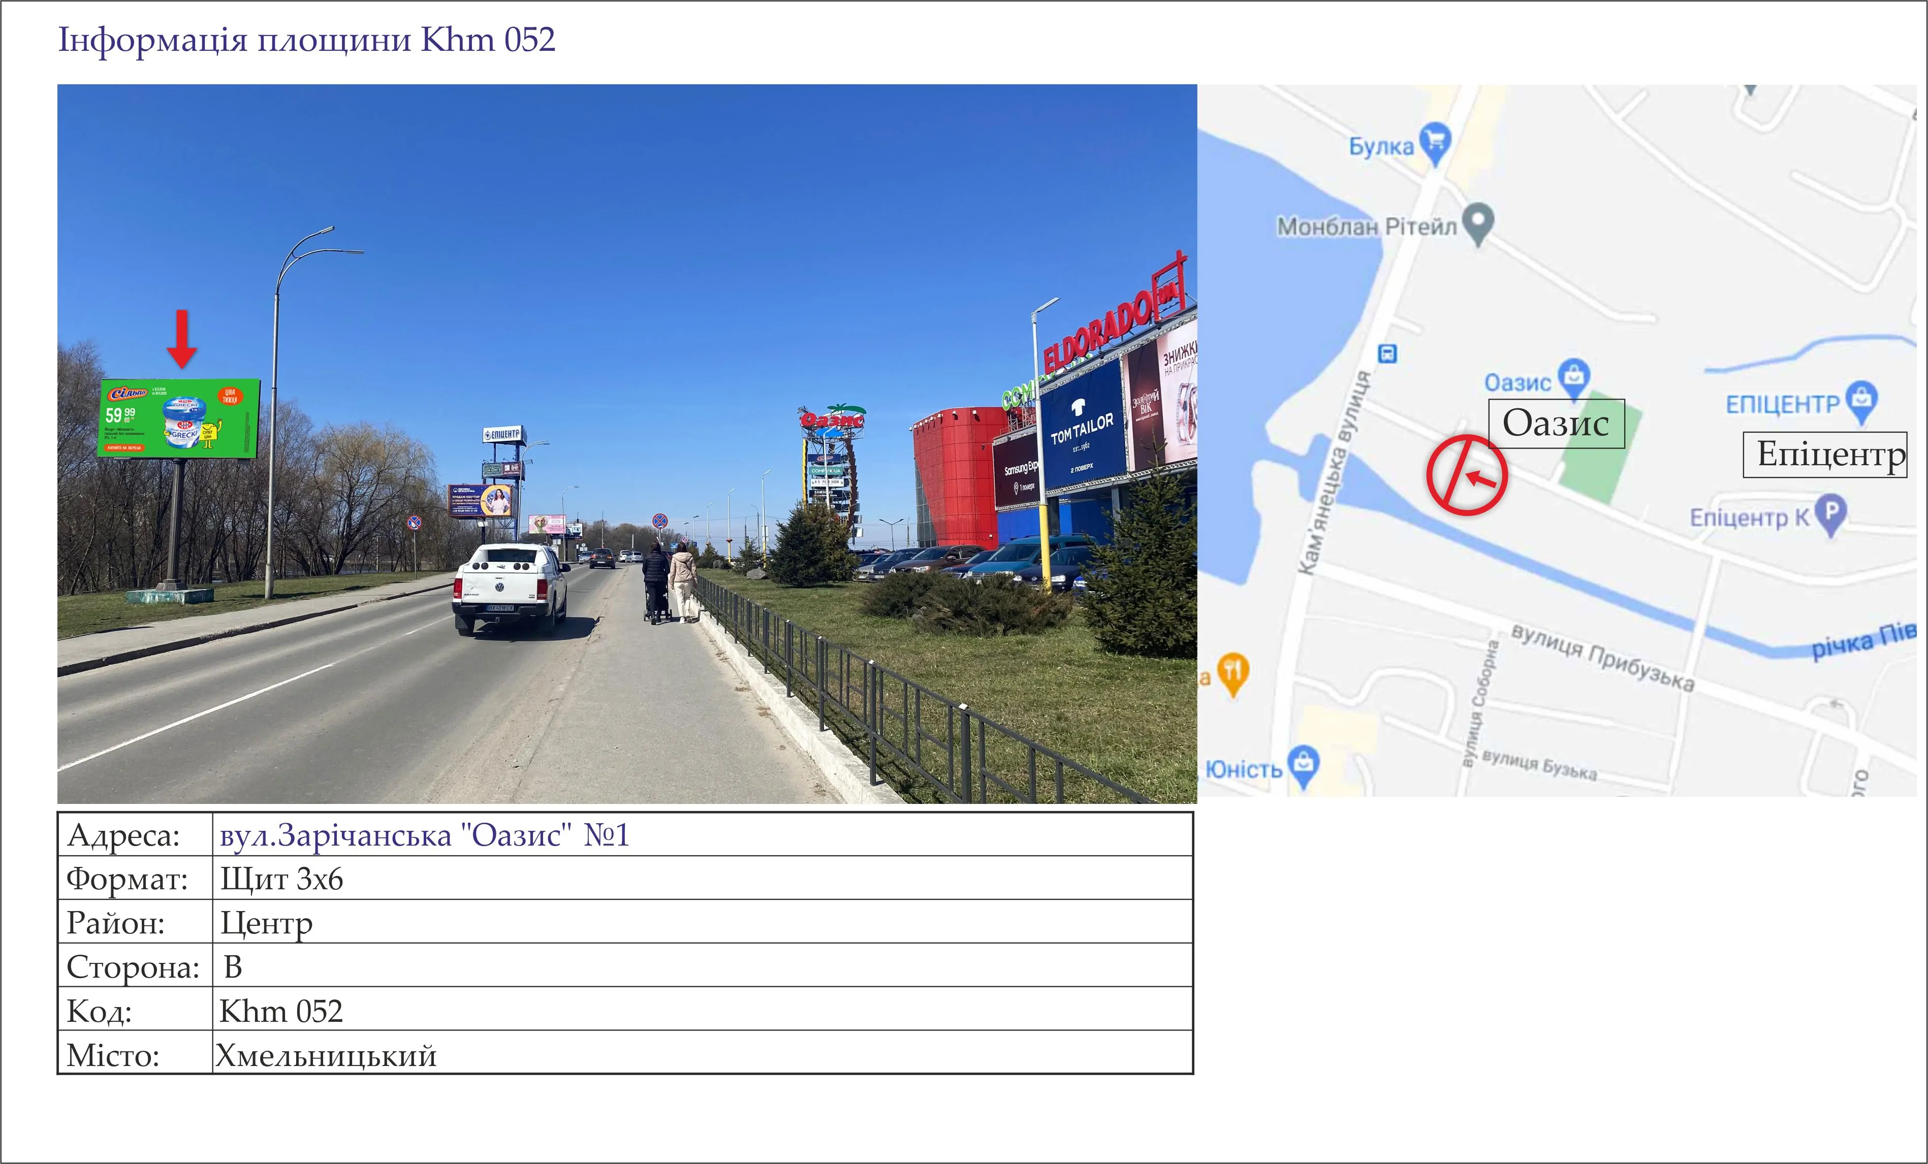Click the Khm 052 code cell
Image resolution: width=1928 pixels, height=1164 pixels.
pyautogui.click(x=703, y=1009)
